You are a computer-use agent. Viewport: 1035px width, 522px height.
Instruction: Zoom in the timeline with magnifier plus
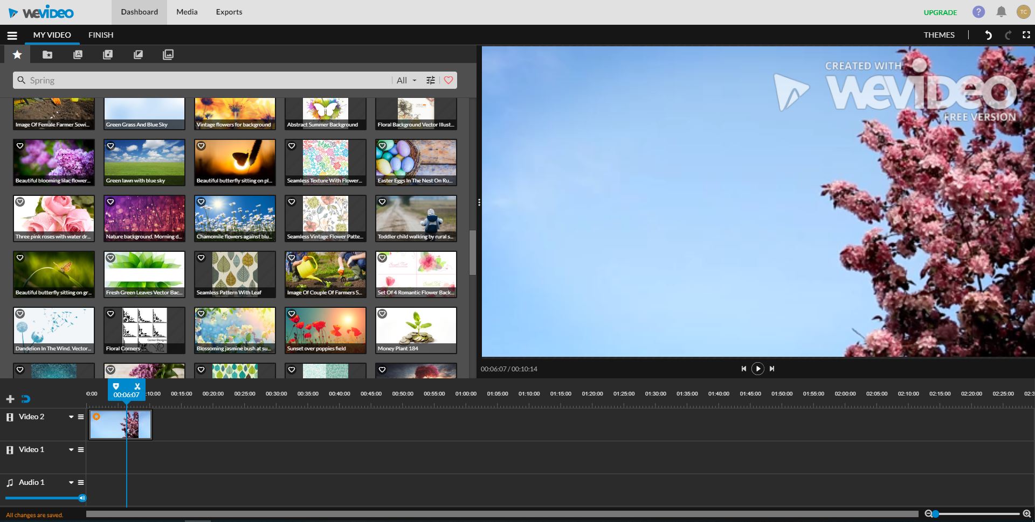1026,514
